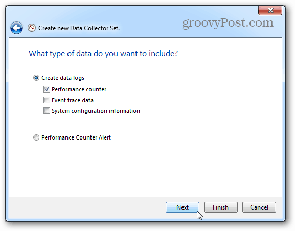Click the empty gray footer left of Next
This screenshot has width=295, height=231.
(86, 207)
